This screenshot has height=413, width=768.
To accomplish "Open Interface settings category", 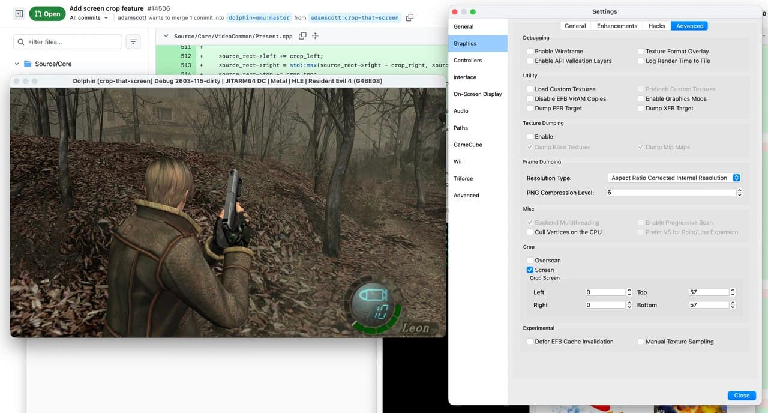I will 478,77.
